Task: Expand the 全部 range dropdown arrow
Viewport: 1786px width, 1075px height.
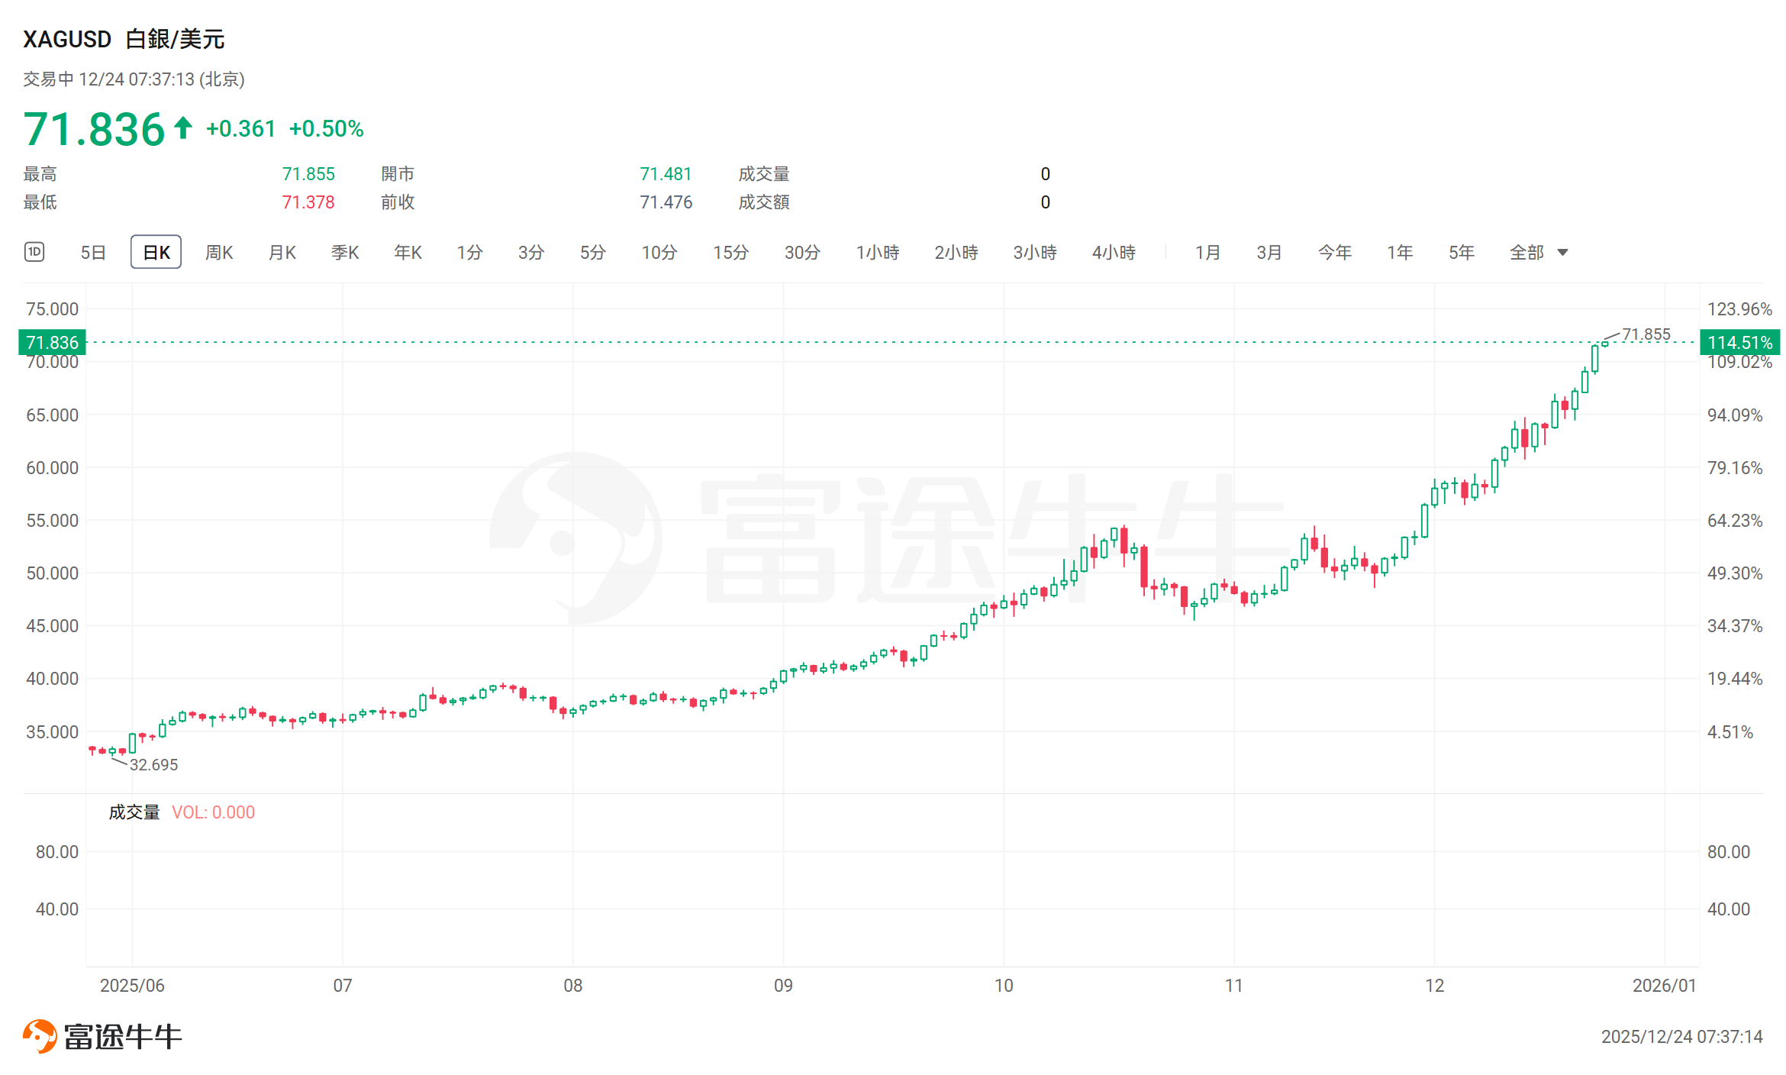Action: point(1562,253)
